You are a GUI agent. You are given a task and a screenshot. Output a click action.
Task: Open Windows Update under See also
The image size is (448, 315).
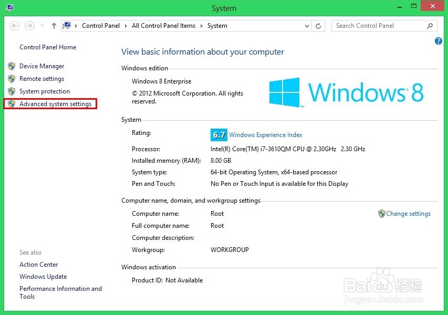pyautogui.click(x=43, y=277)
